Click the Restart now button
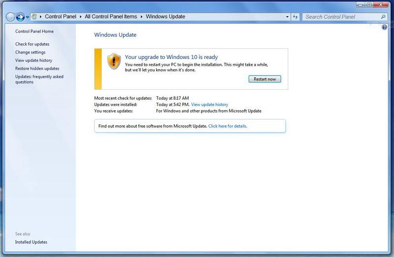Image resolution: width=394 pixels, height=257 pixels. click(264, 79)
